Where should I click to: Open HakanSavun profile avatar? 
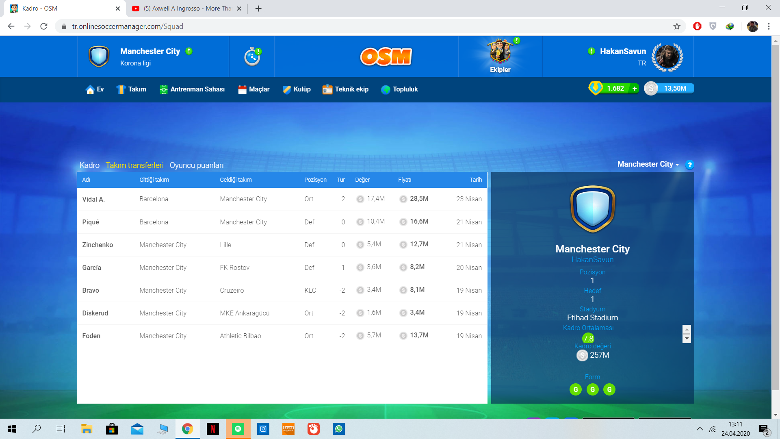click(x=667, y=57)
